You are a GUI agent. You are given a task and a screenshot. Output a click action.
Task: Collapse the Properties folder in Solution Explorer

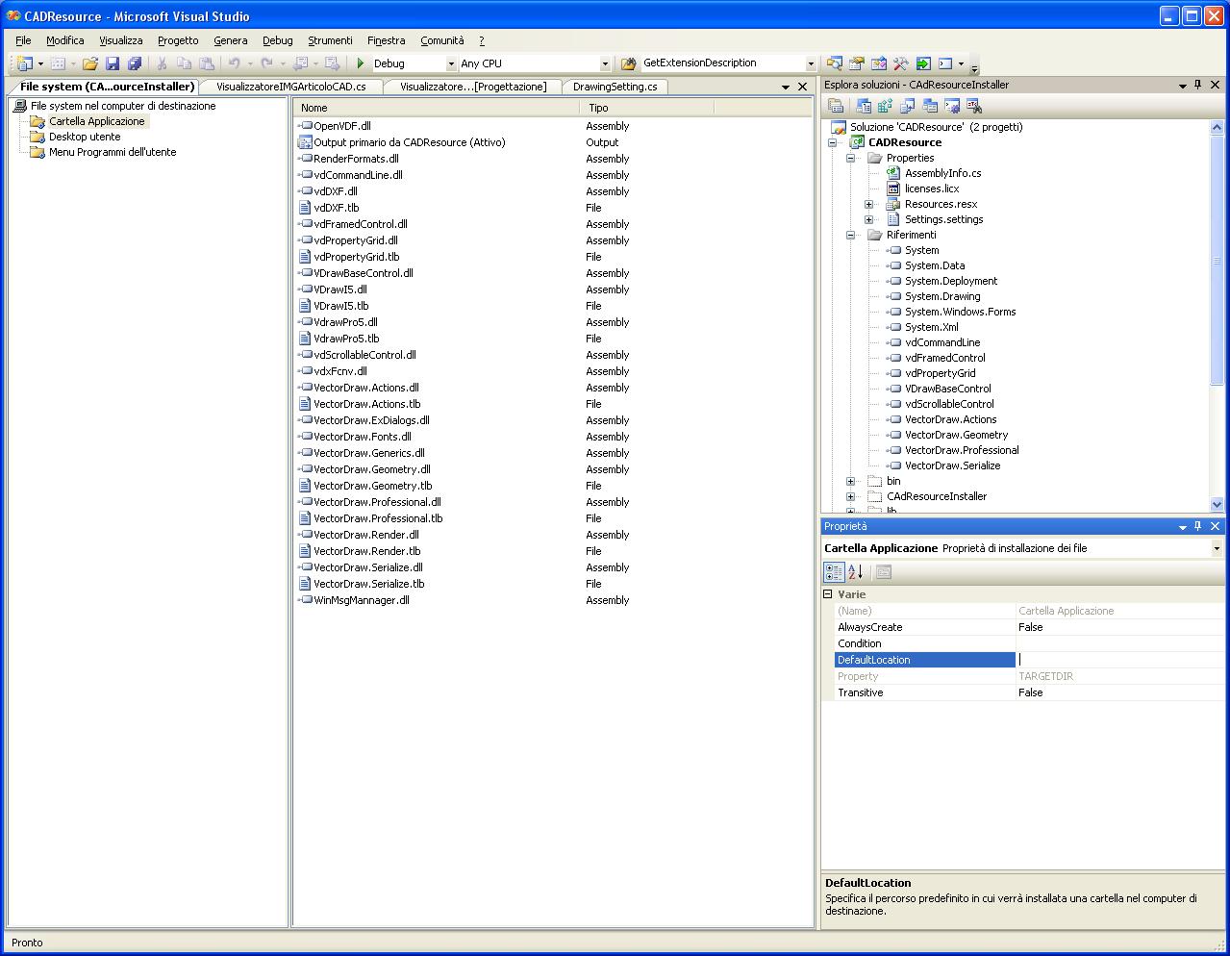pyautogui.click(x=851, y=158)
